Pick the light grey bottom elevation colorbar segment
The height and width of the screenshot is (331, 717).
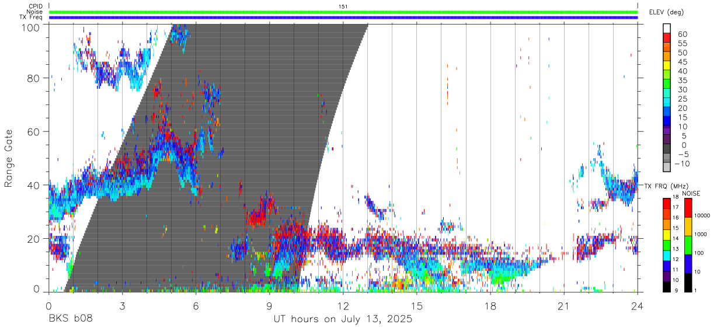coord(667,166)
